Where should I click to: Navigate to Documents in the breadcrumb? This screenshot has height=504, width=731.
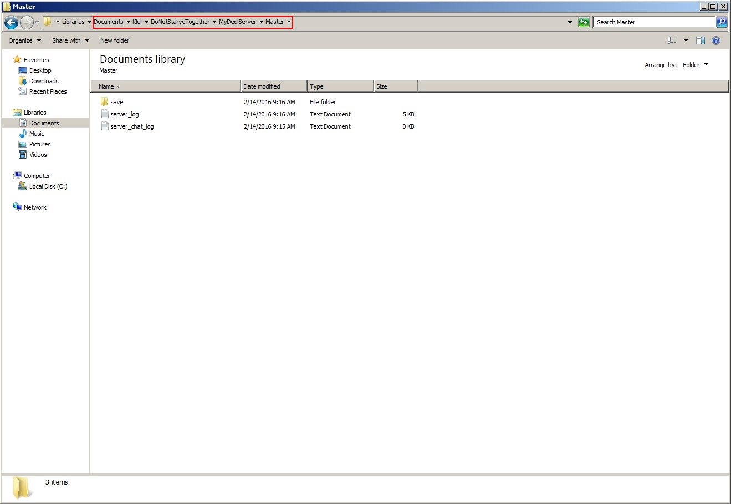tap(109, 22)
